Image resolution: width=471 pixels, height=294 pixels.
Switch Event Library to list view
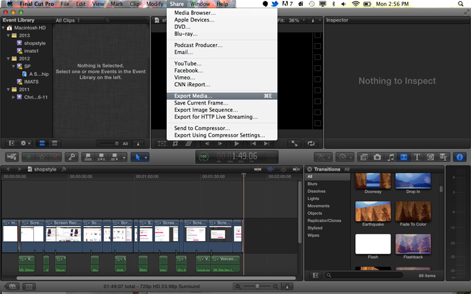point(54,143)
